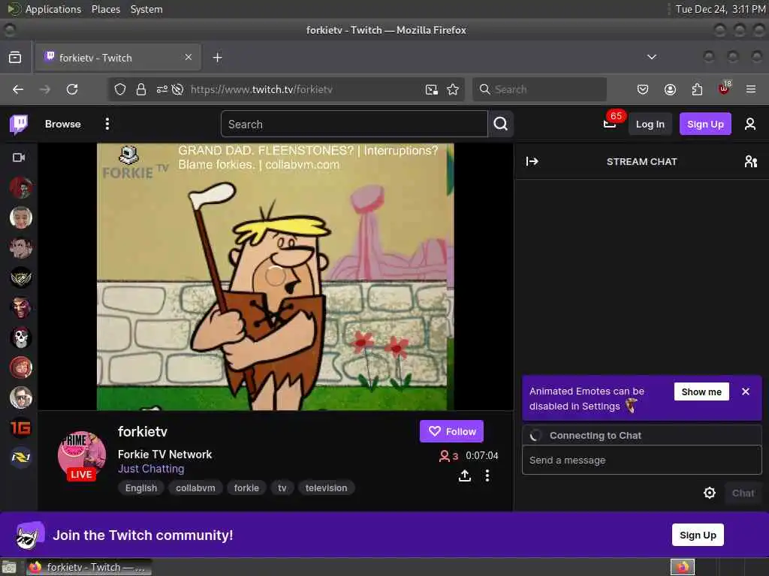Click the Log In button

pos(650,124)
